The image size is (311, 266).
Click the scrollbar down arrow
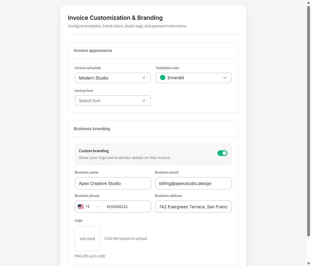click(x=308, y=264)
